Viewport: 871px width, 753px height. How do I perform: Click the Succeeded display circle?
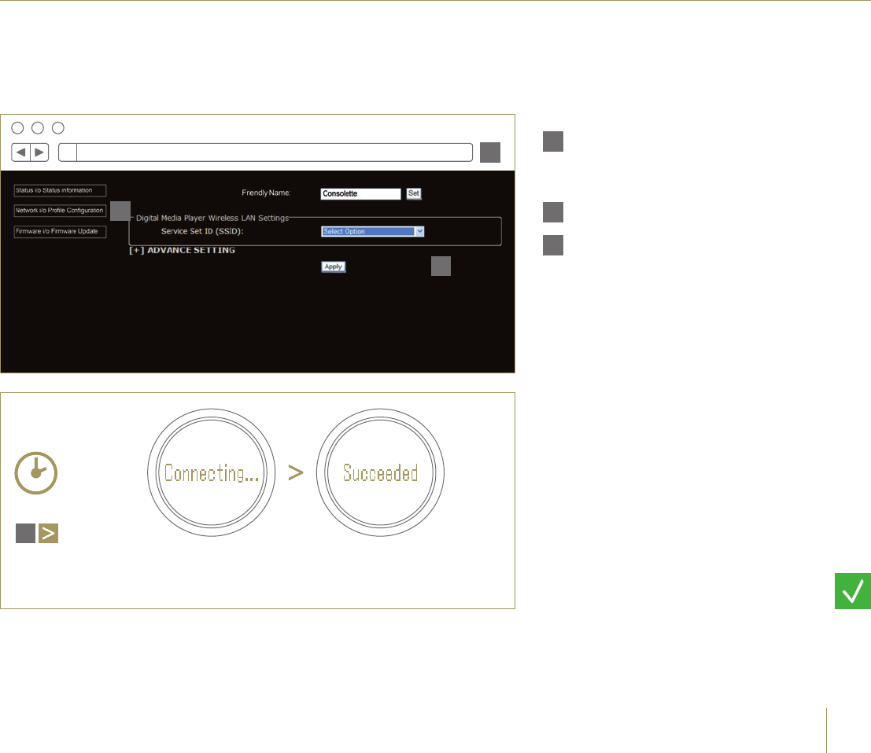tap(381, 472)
